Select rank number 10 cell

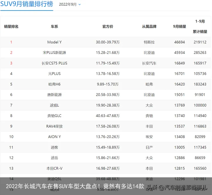click(11, 137)
